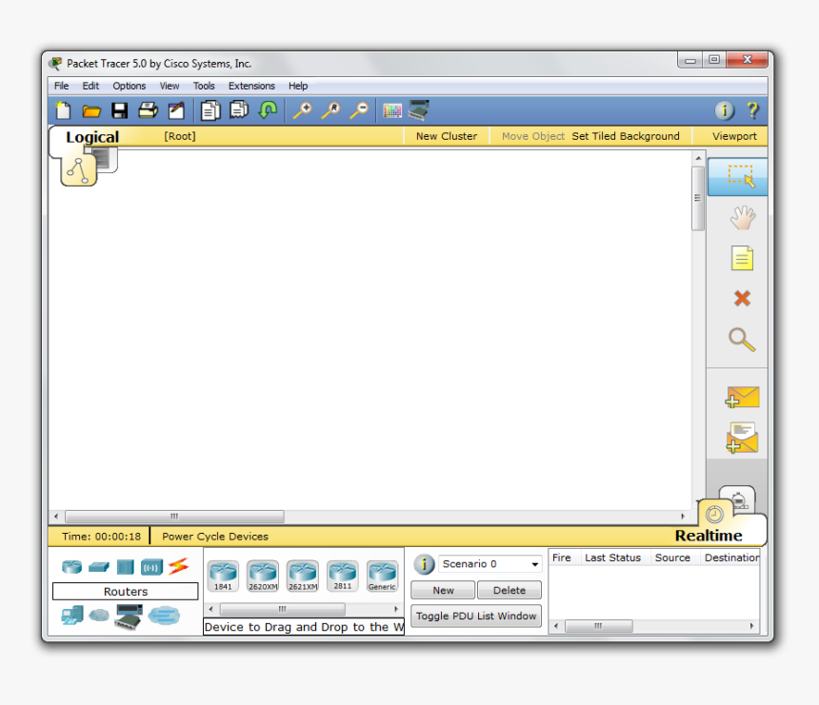
Task: Click the workspace vertical scrollbar thumb
Action: point(697,198)
